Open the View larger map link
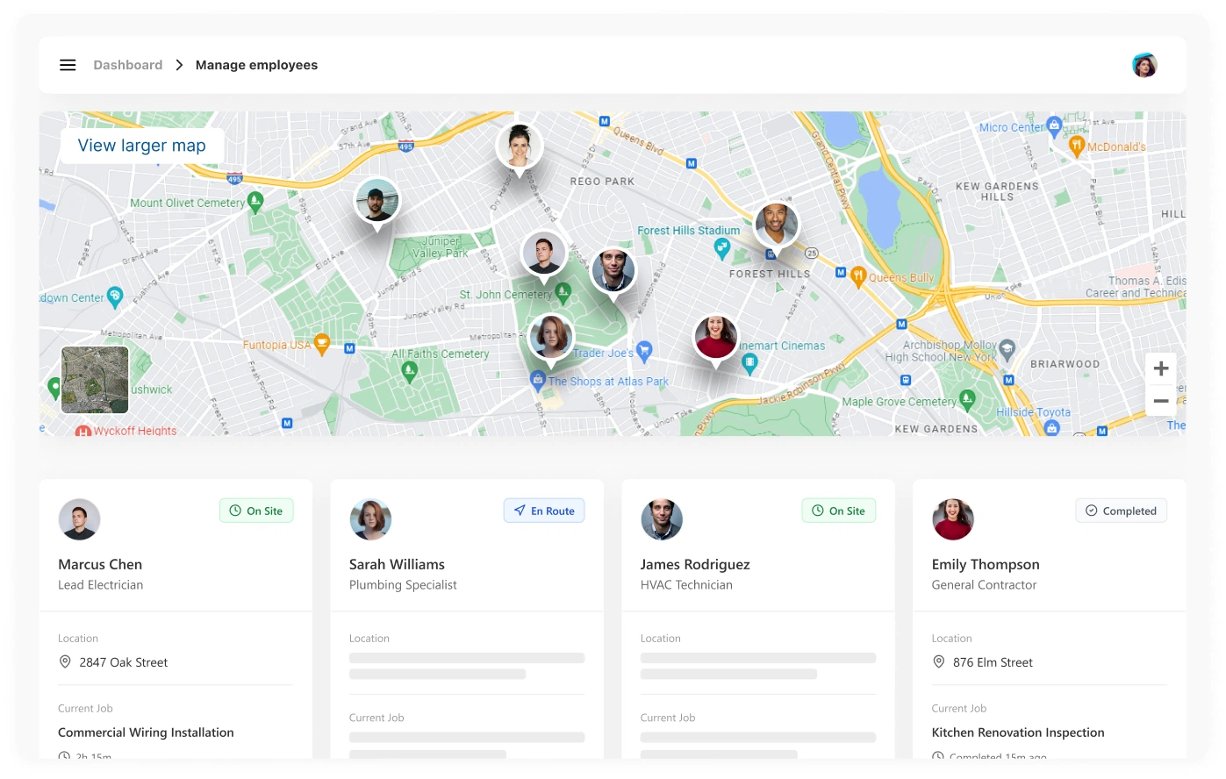 [142, 146]
